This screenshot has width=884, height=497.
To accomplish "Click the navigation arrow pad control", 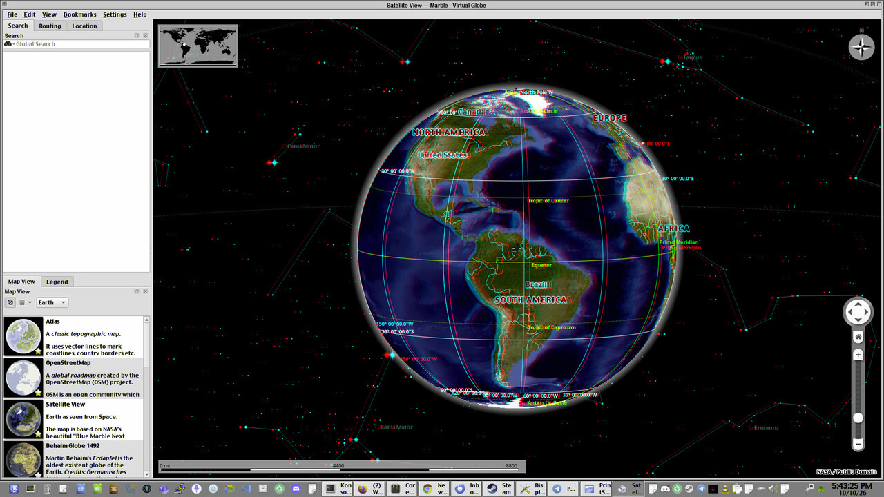I will (x=858, y=312).
